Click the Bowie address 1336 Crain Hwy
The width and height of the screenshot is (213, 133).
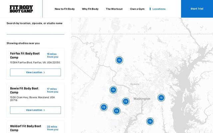[33, 99]
